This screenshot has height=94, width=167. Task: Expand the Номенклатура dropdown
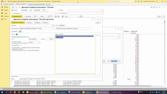103,13
